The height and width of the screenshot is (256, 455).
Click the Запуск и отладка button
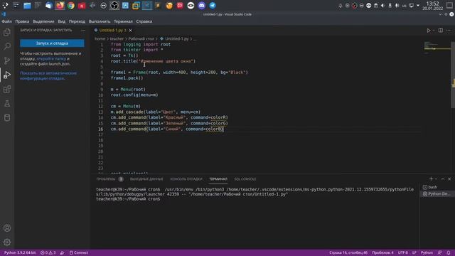(52, 43)
